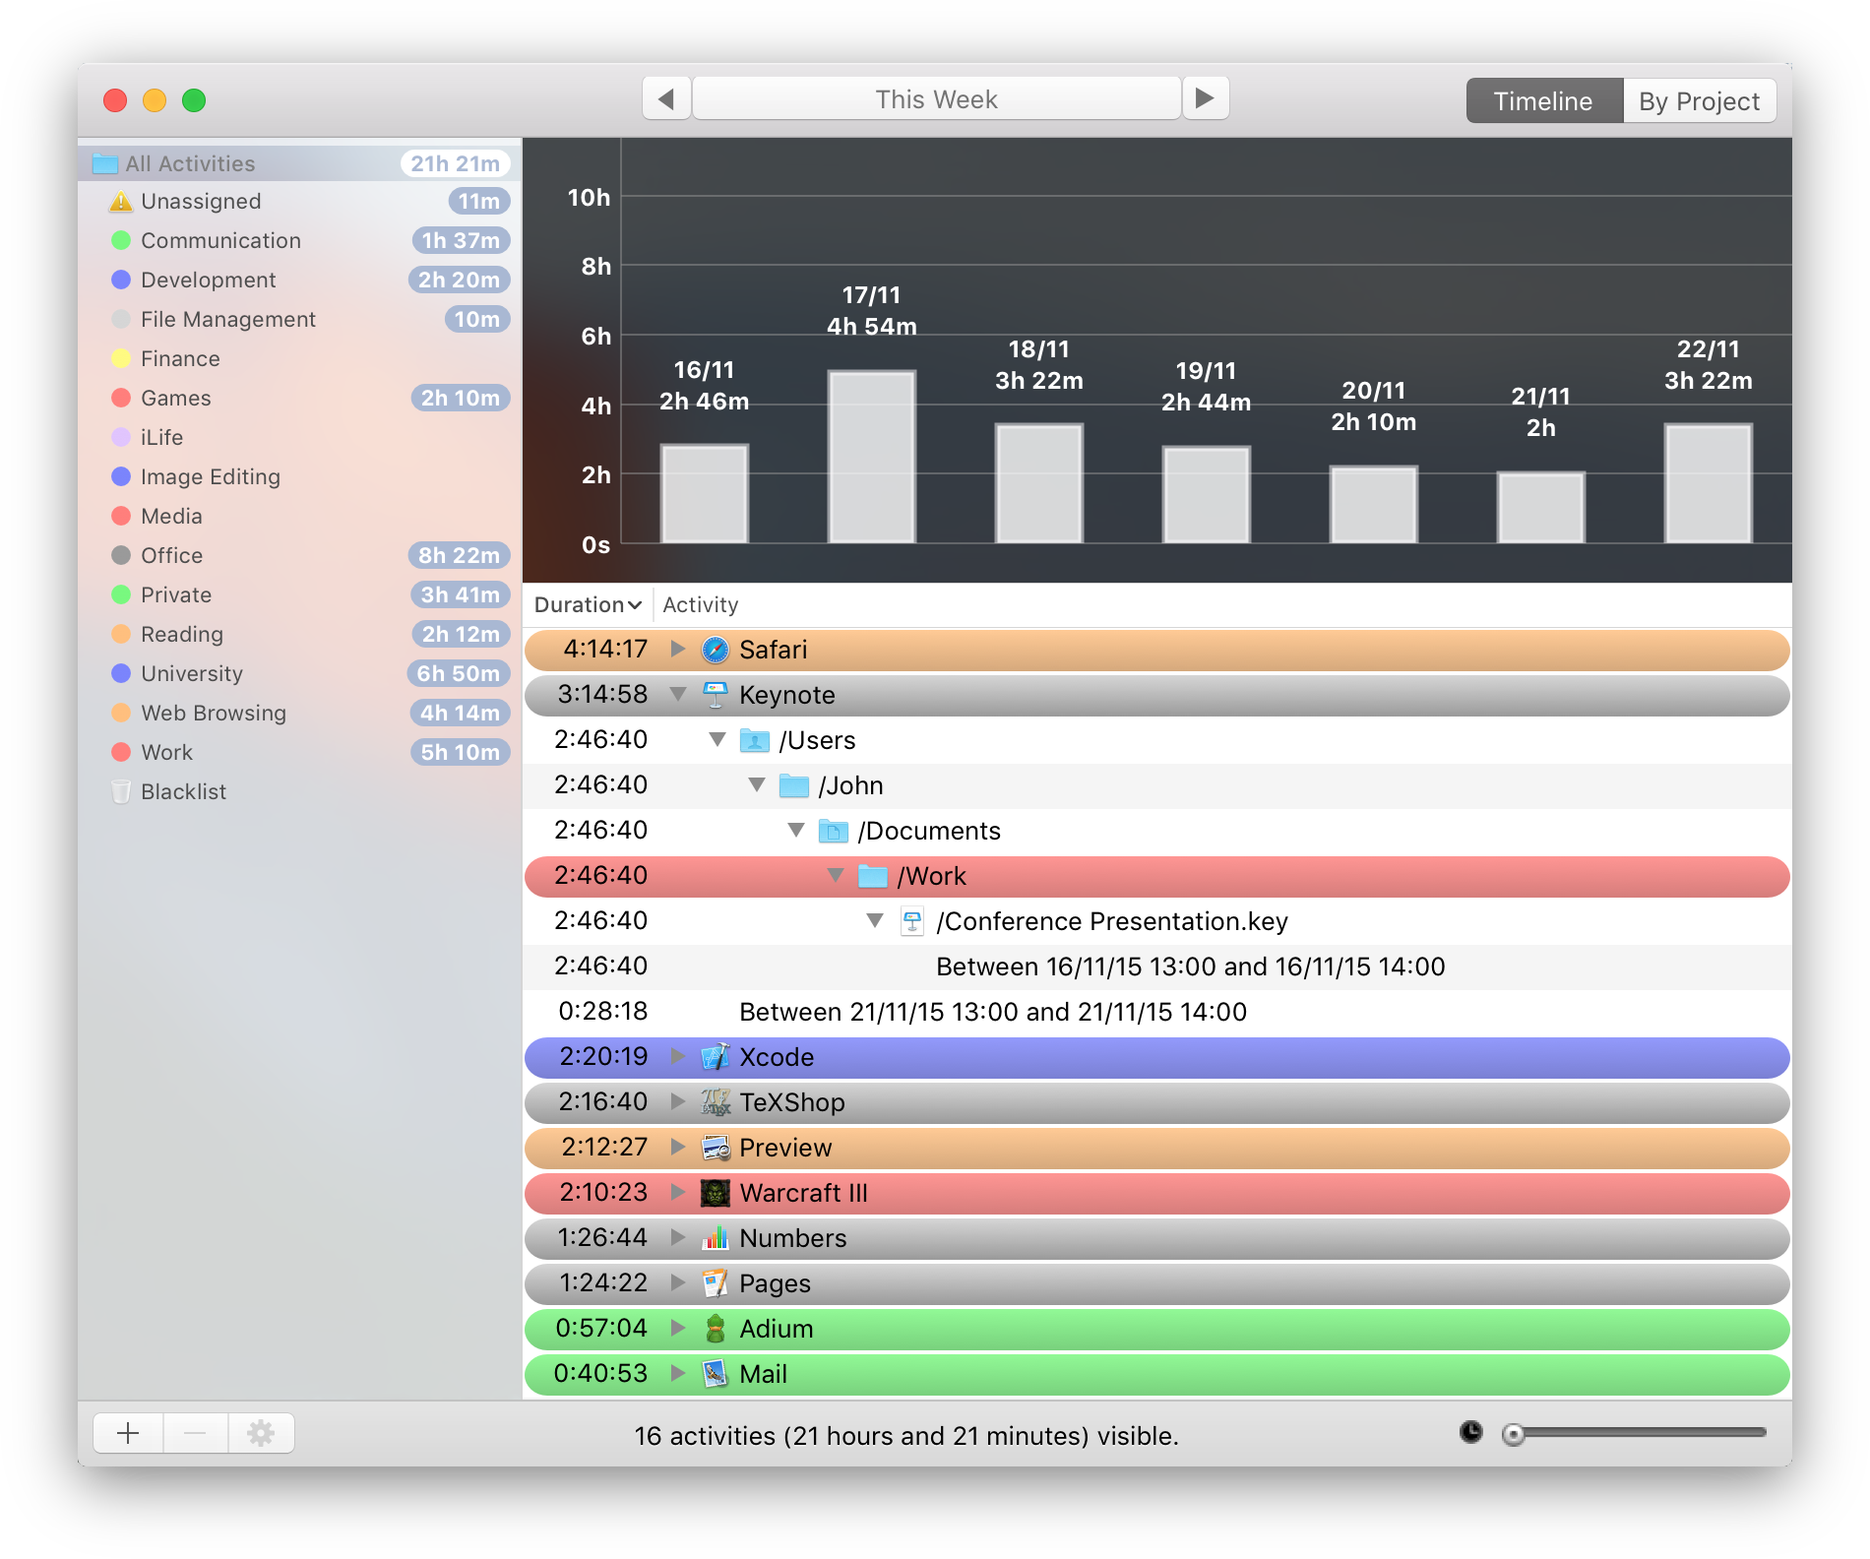Click the /John folder icon
The image size is (1870, 1559).
coord(794,785)
